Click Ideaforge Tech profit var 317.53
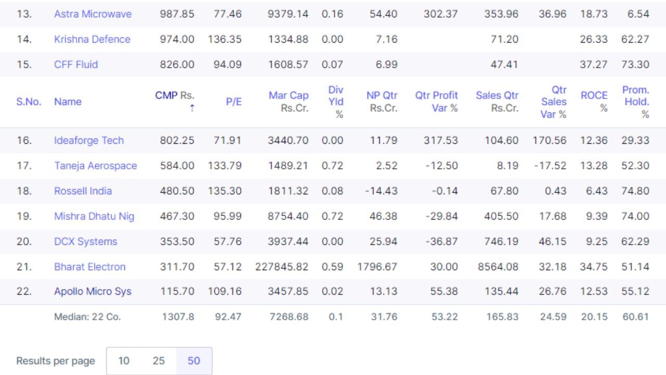This screenshot has width=666, height=375. pyautogui.click(x=441, y=141)
